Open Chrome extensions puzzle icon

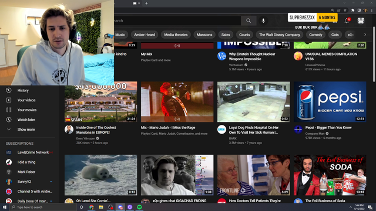(352, 11)
